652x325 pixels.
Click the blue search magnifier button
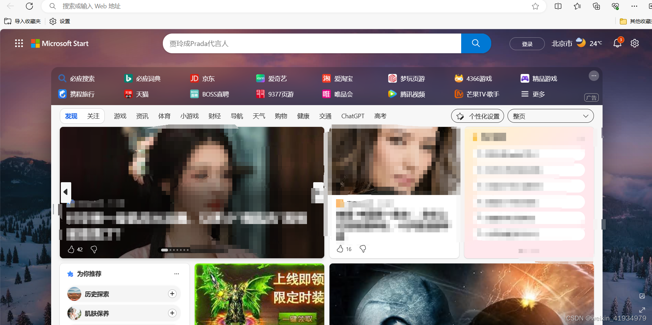click(476, 43)
